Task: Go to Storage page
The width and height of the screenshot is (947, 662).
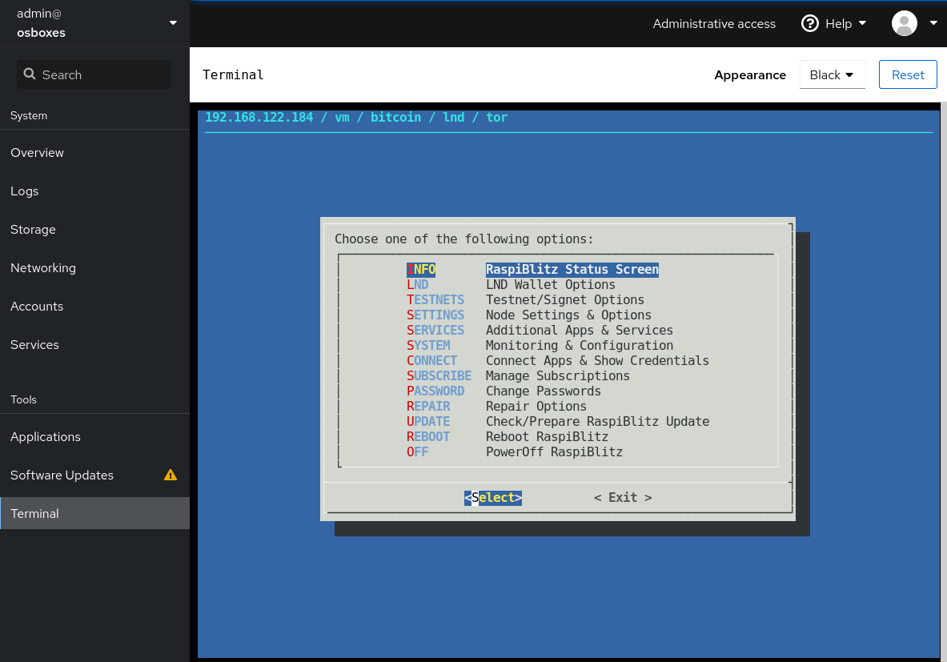Action: [94, 230]
